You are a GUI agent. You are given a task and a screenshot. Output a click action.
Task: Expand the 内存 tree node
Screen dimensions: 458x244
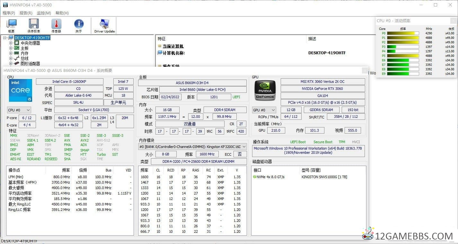(x=11, y=53)
